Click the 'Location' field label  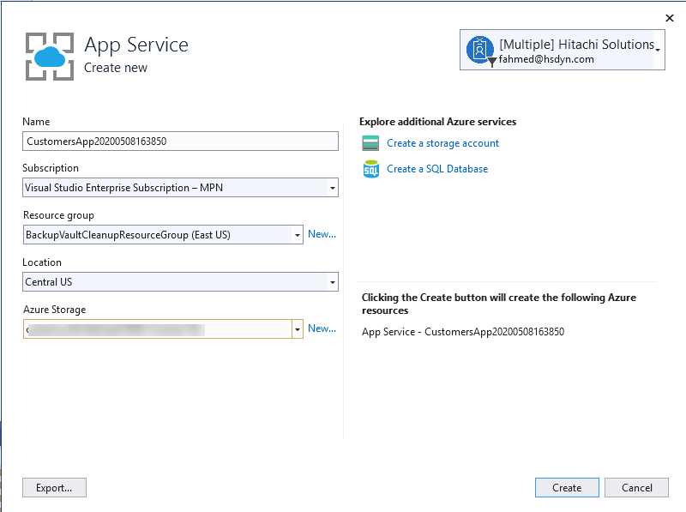pyautogui.click(x=42, y=262)
